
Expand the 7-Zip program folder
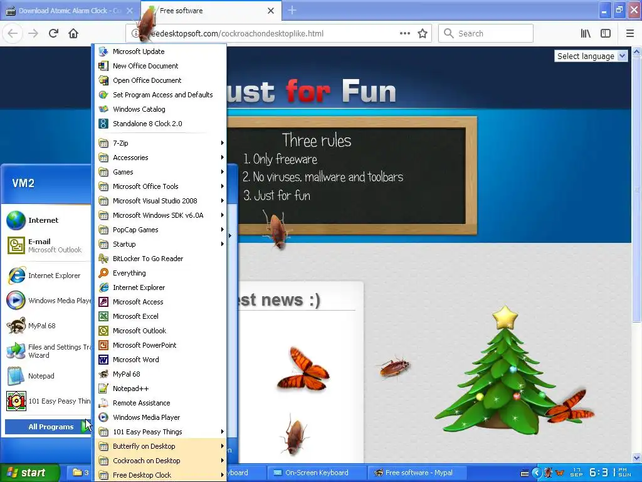[160, 143]
